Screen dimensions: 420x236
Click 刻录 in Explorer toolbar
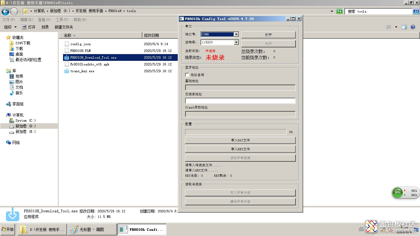coord(45,27)
